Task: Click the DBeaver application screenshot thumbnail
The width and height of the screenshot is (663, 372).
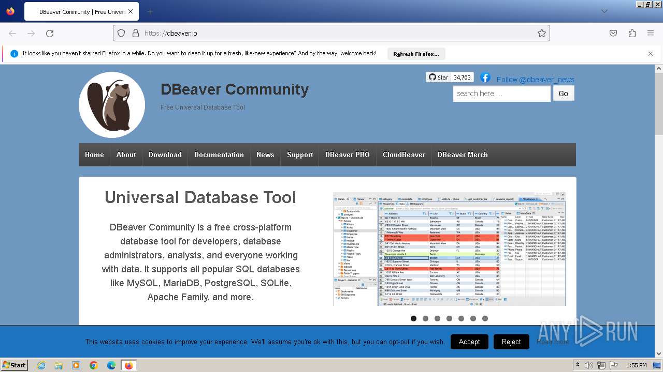Action: point(449,249)
